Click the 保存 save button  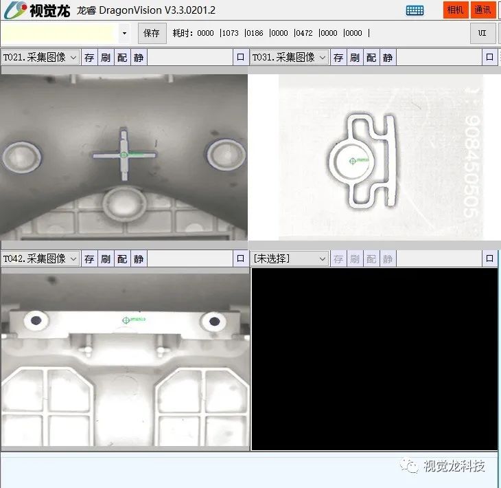tap(152, 33)
